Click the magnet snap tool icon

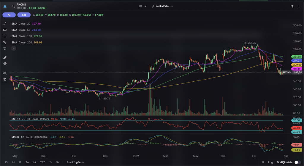coord(5,64)
